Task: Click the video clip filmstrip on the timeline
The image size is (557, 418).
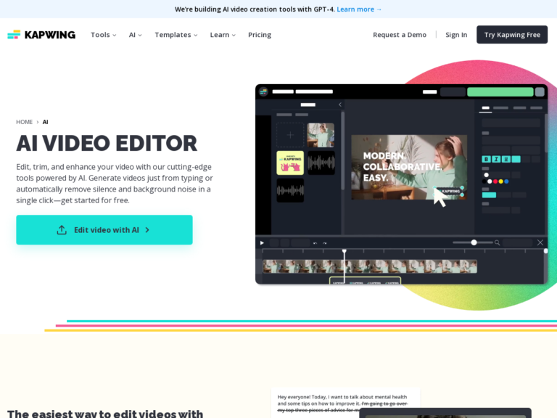Action: 370,266
